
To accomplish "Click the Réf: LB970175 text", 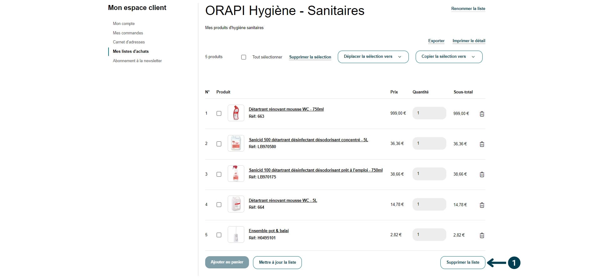I will pyautogui.click(x=262, y=177).
